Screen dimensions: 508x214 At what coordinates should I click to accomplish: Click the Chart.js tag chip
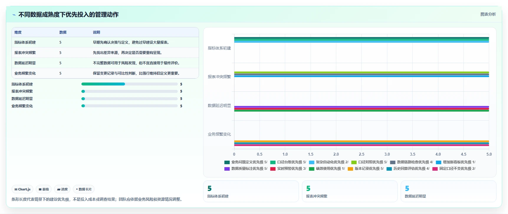pos(22,189)
